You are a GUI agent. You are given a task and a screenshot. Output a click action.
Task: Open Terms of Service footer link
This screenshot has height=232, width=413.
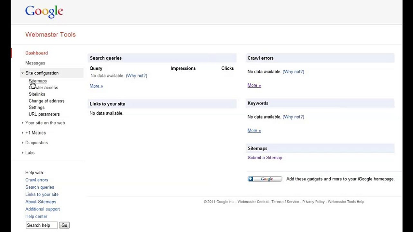point(285,202)
